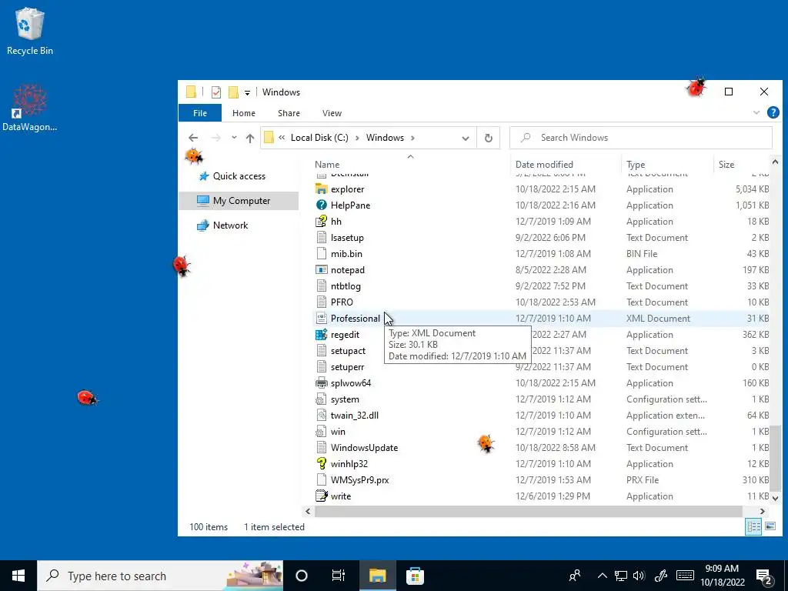Open the notification center icon
The width and height of the screenshot is (788, 591).
(764, 576)
